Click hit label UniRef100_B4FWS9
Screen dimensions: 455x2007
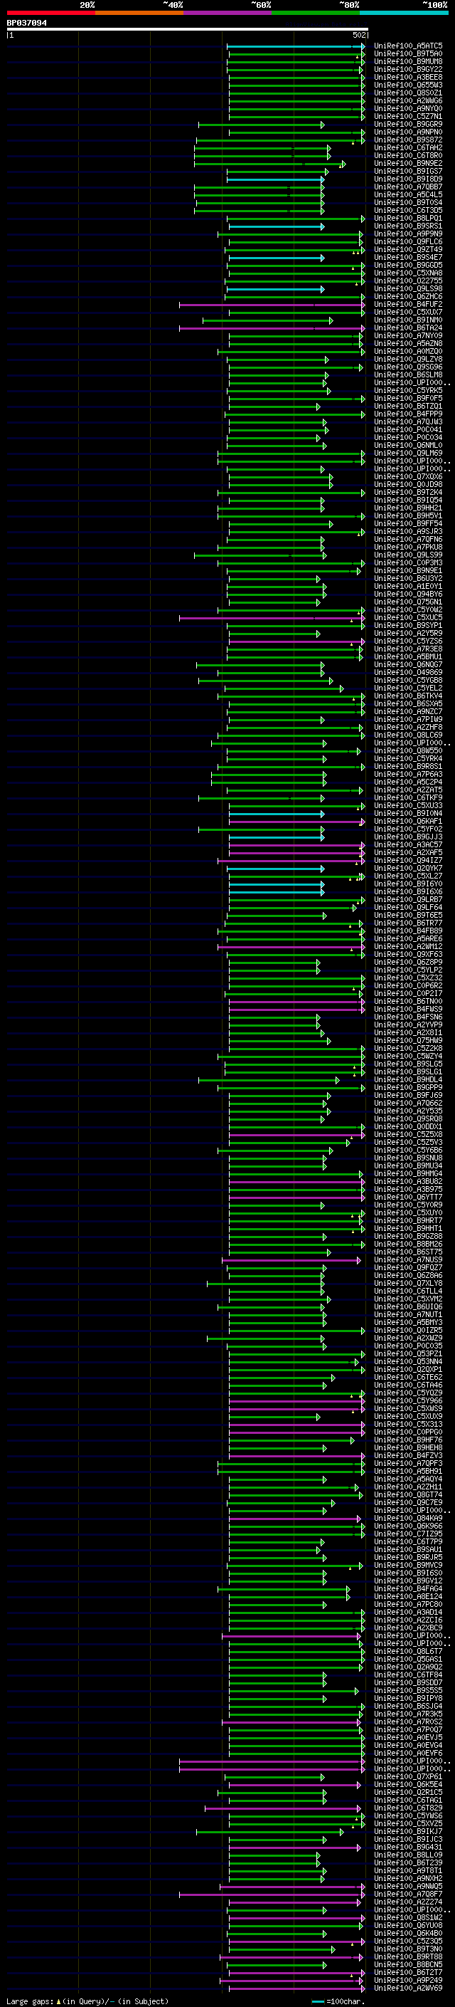tap(408, 1009)
